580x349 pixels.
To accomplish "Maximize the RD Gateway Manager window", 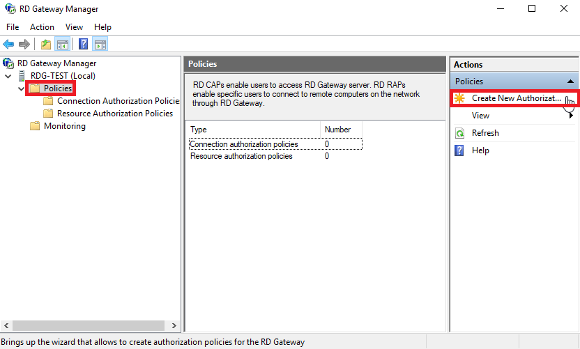I will point(532,8).
